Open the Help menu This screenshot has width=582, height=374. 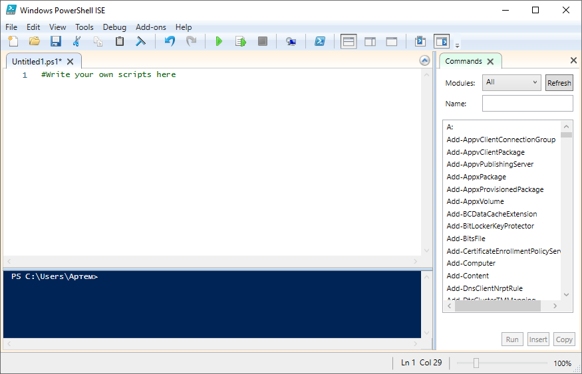[184, 27]
